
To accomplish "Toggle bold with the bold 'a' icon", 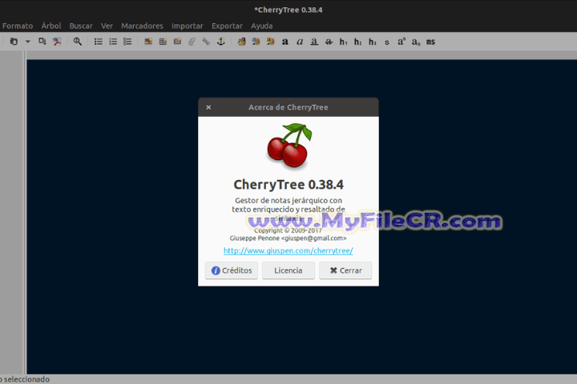I will [284, 42].
